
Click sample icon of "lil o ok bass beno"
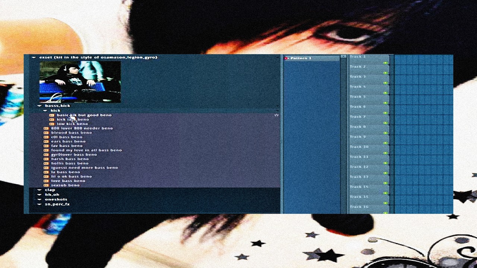(46, 176)
